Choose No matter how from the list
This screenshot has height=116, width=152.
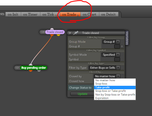115,80
